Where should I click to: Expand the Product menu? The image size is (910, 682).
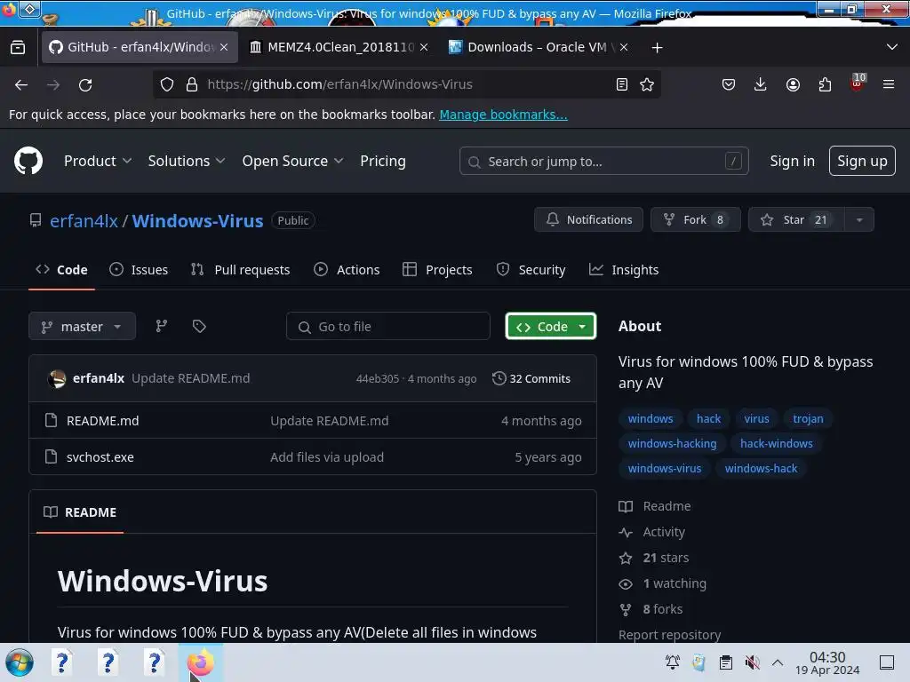click(x=98, y=161)
